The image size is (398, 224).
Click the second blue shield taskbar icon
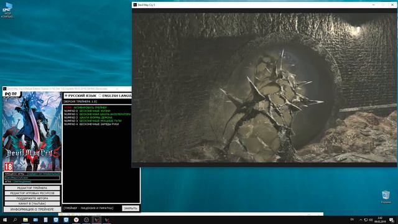tap(66, 220)
